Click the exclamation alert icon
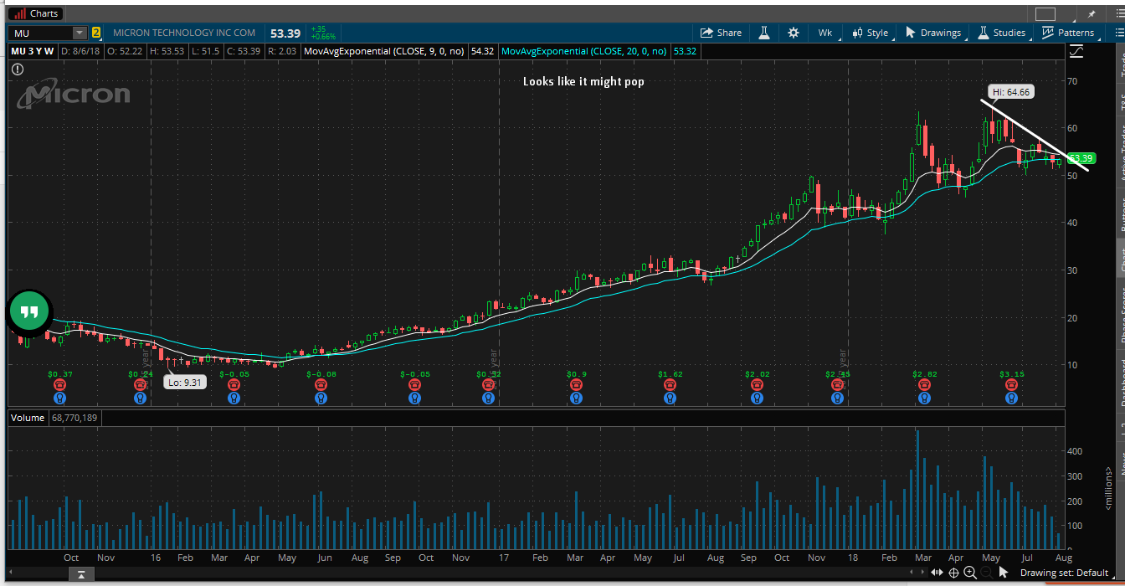 point(18,70)
